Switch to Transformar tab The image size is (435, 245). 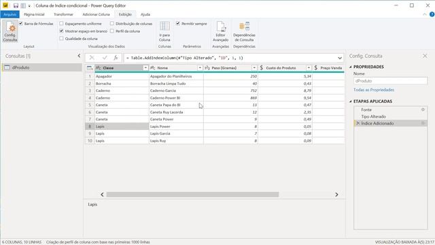(63, 14)
